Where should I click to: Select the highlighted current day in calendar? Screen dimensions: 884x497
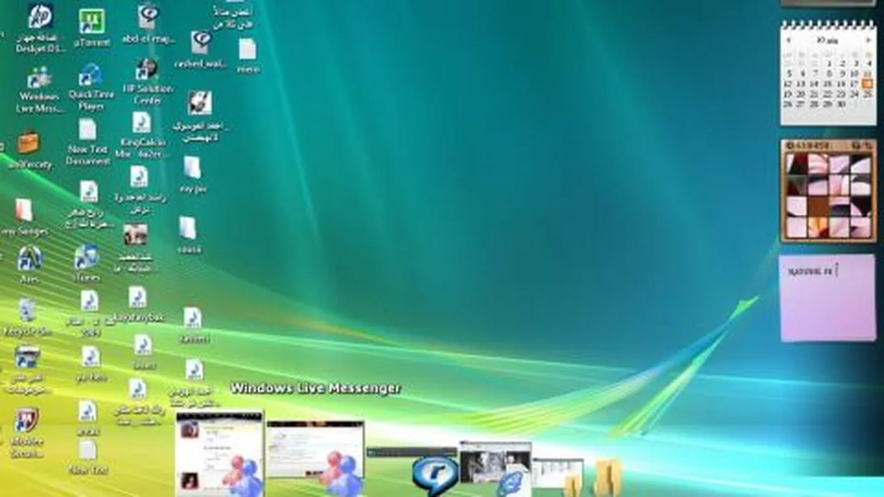tap(867, 84)
